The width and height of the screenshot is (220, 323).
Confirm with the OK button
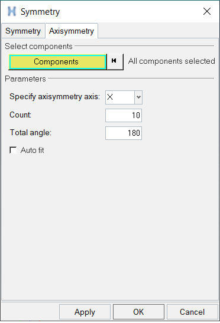[x=138, y=312]
